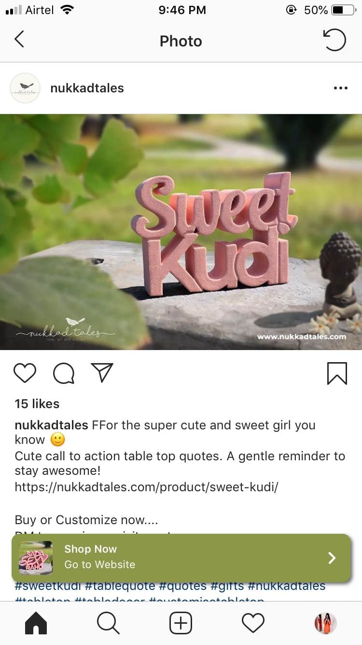Like the post with heart icon
This screenshot has width=362, height=645.
click(x=25, y=373)
